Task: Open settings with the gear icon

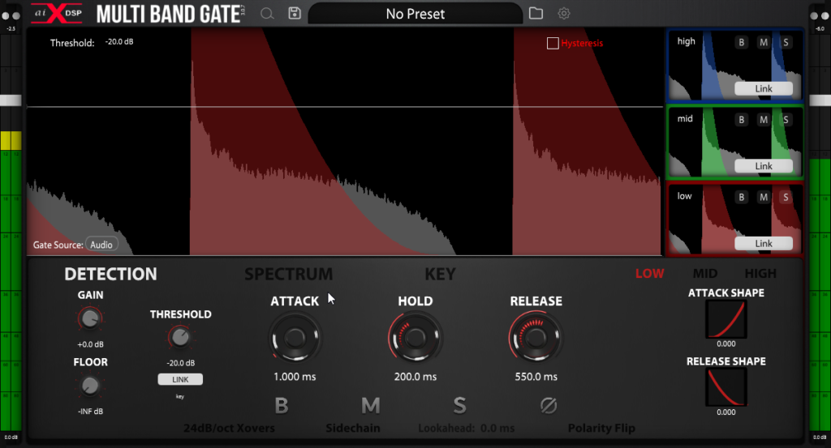Action: click(564, 14)
